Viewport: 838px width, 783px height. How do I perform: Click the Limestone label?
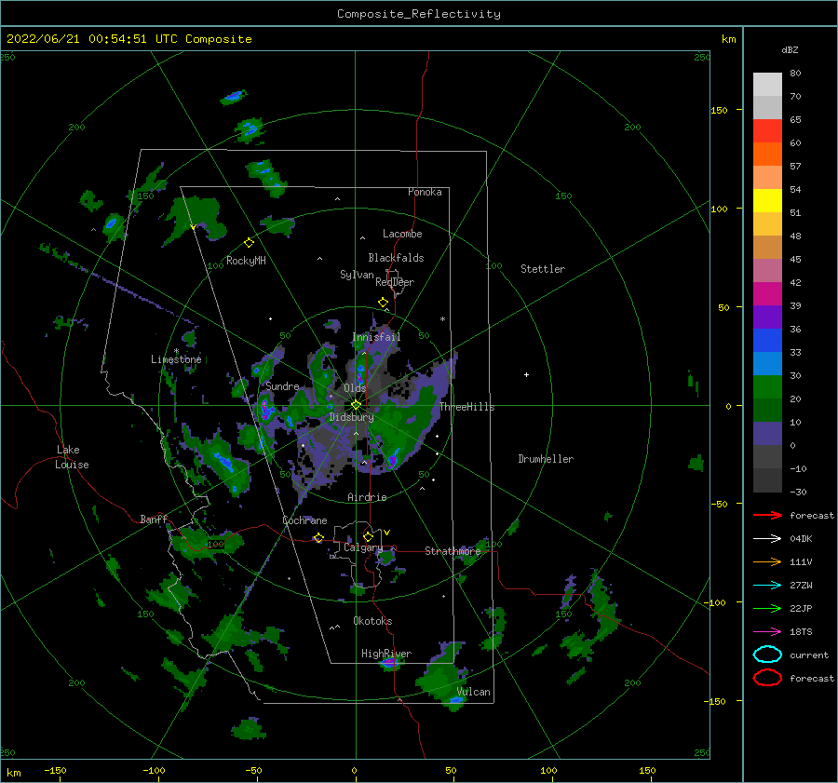point(176,359)
